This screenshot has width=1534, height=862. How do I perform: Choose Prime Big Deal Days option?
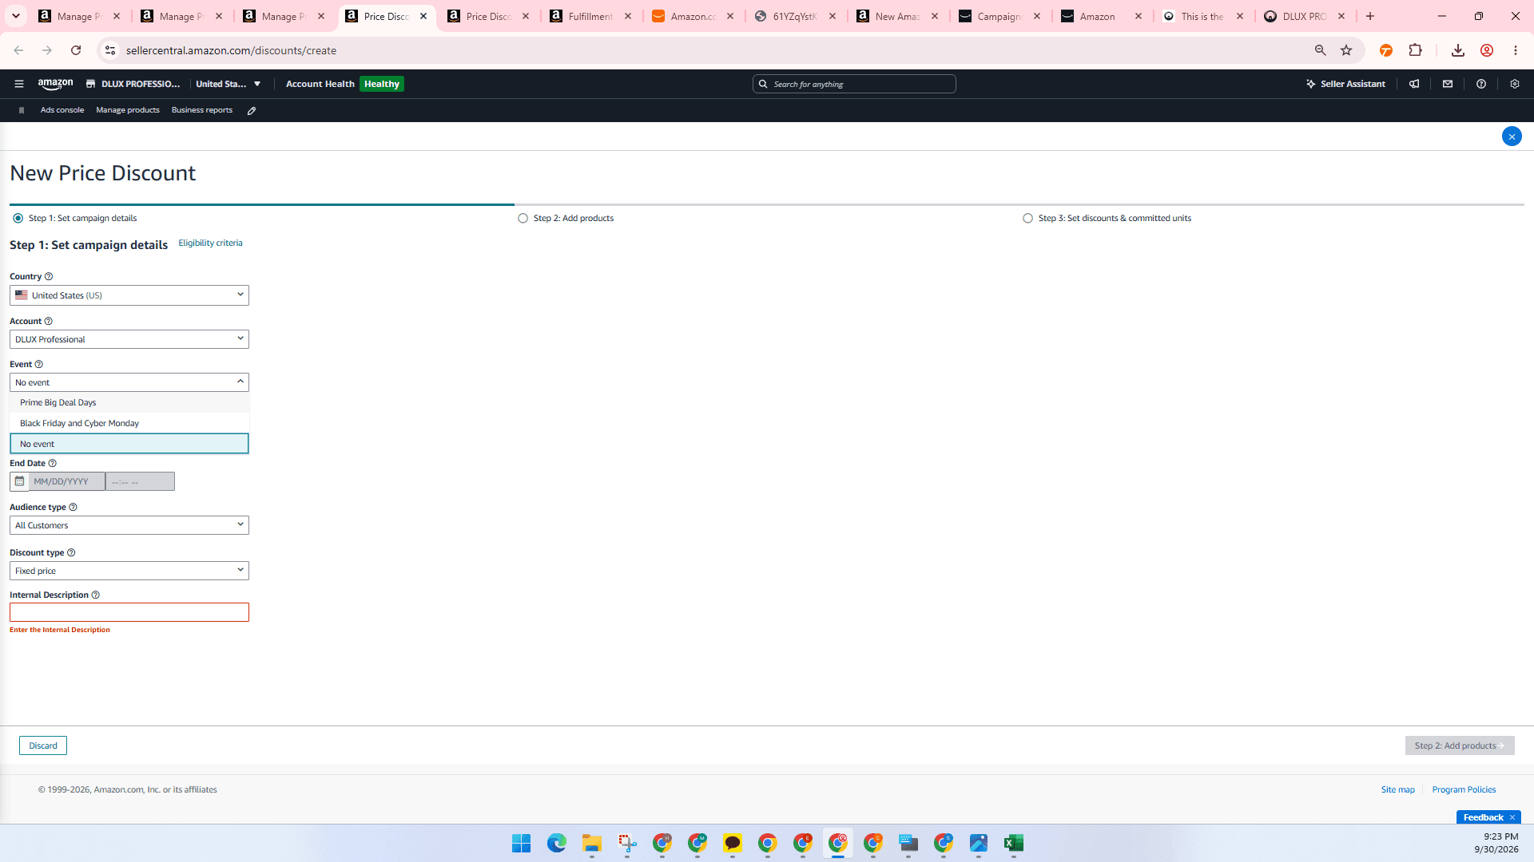129,402
